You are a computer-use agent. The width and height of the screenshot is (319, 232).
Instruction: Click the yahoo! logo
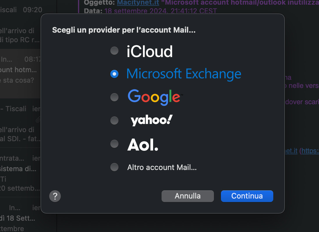click(152, 120)
